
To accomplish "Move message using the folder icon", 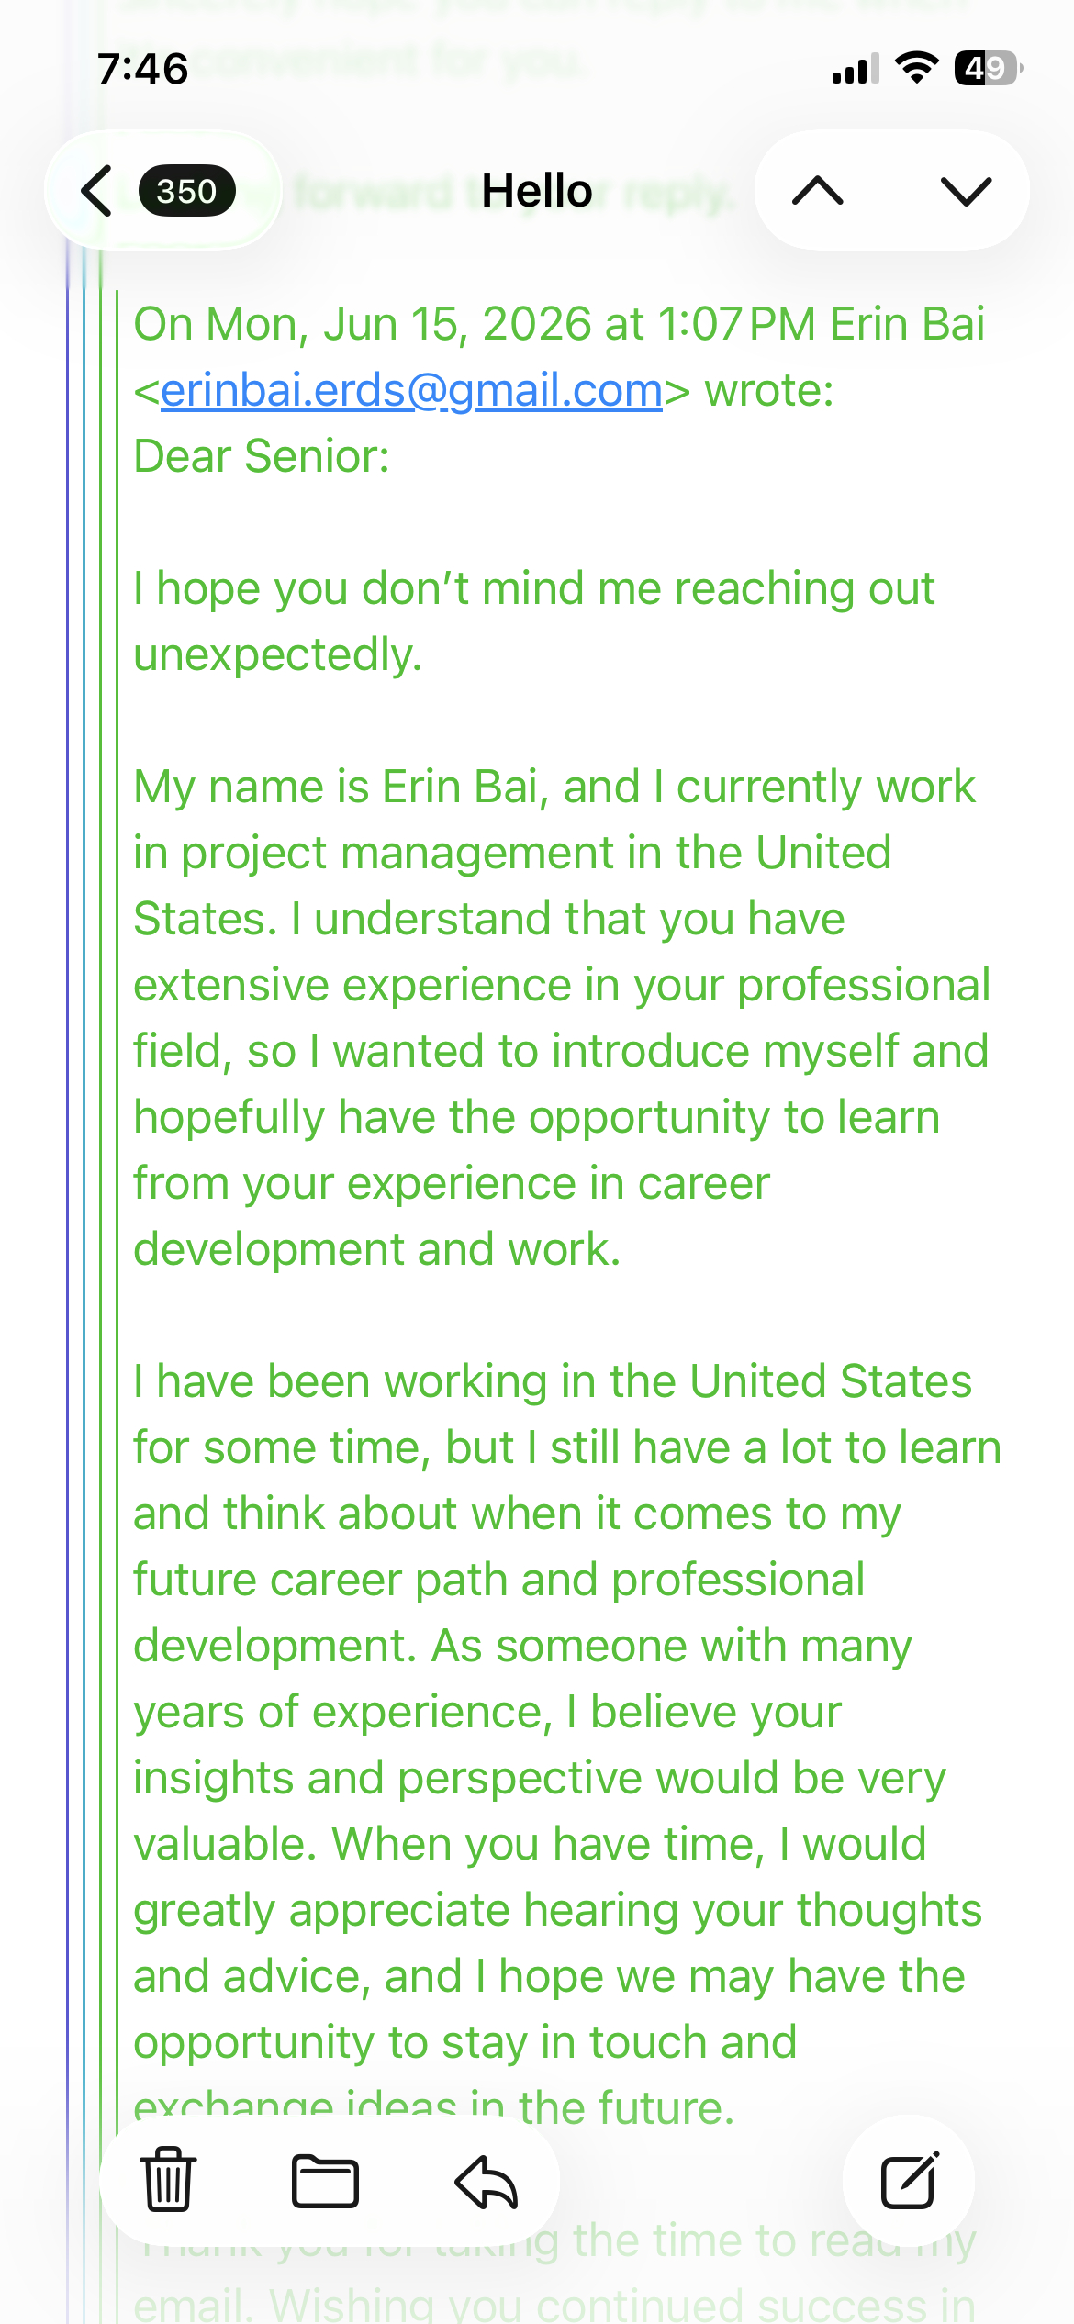I will coord(325,2180).
